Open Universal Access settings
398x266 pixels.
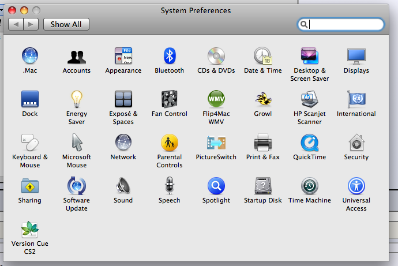[x=356, y=186]
